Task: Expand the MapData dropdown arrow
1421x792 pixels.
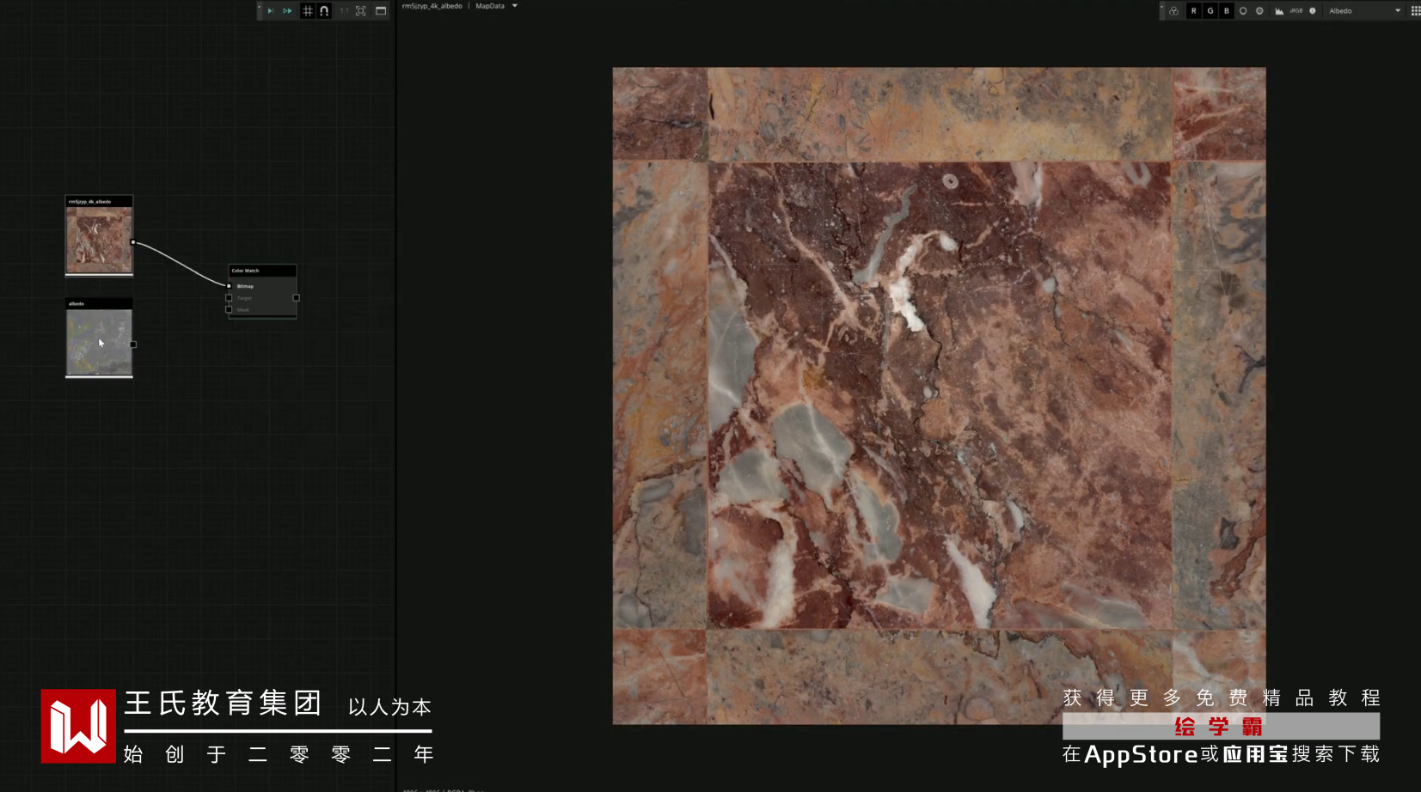Action: (x=515, y=6)
